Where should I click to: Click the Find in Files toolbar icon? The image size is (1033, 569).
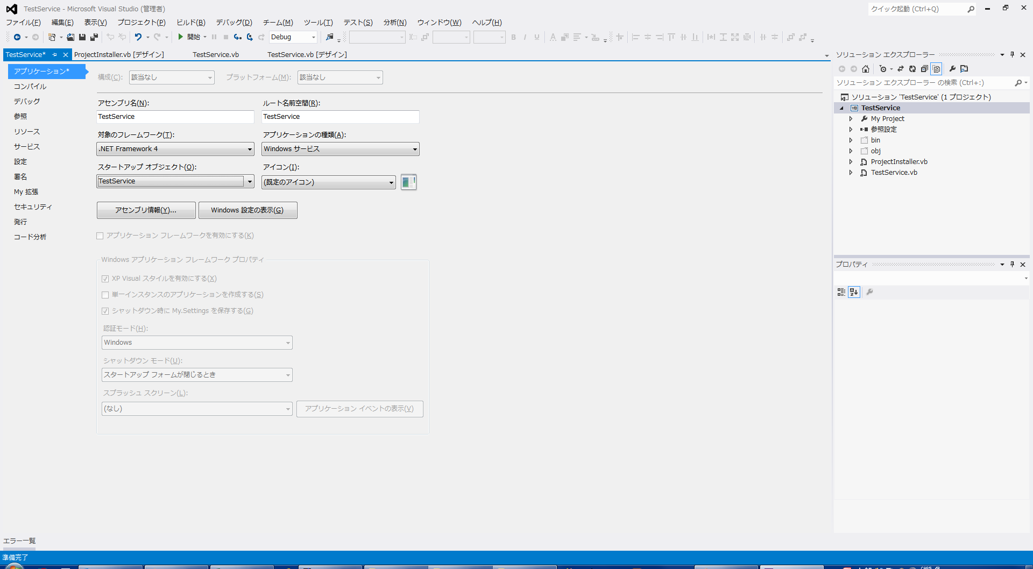click(330, 37)
